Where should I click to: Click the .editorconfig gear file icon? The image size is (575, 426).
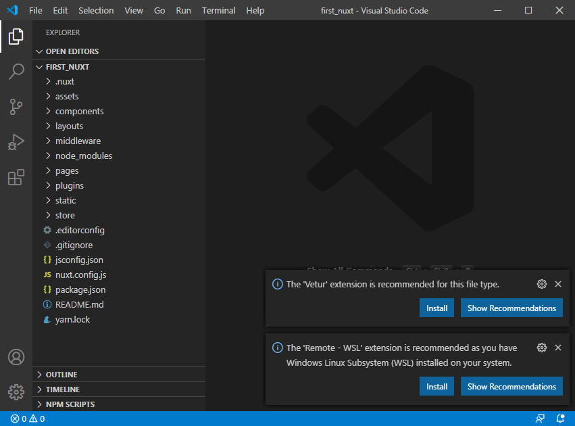pos(47,230)
